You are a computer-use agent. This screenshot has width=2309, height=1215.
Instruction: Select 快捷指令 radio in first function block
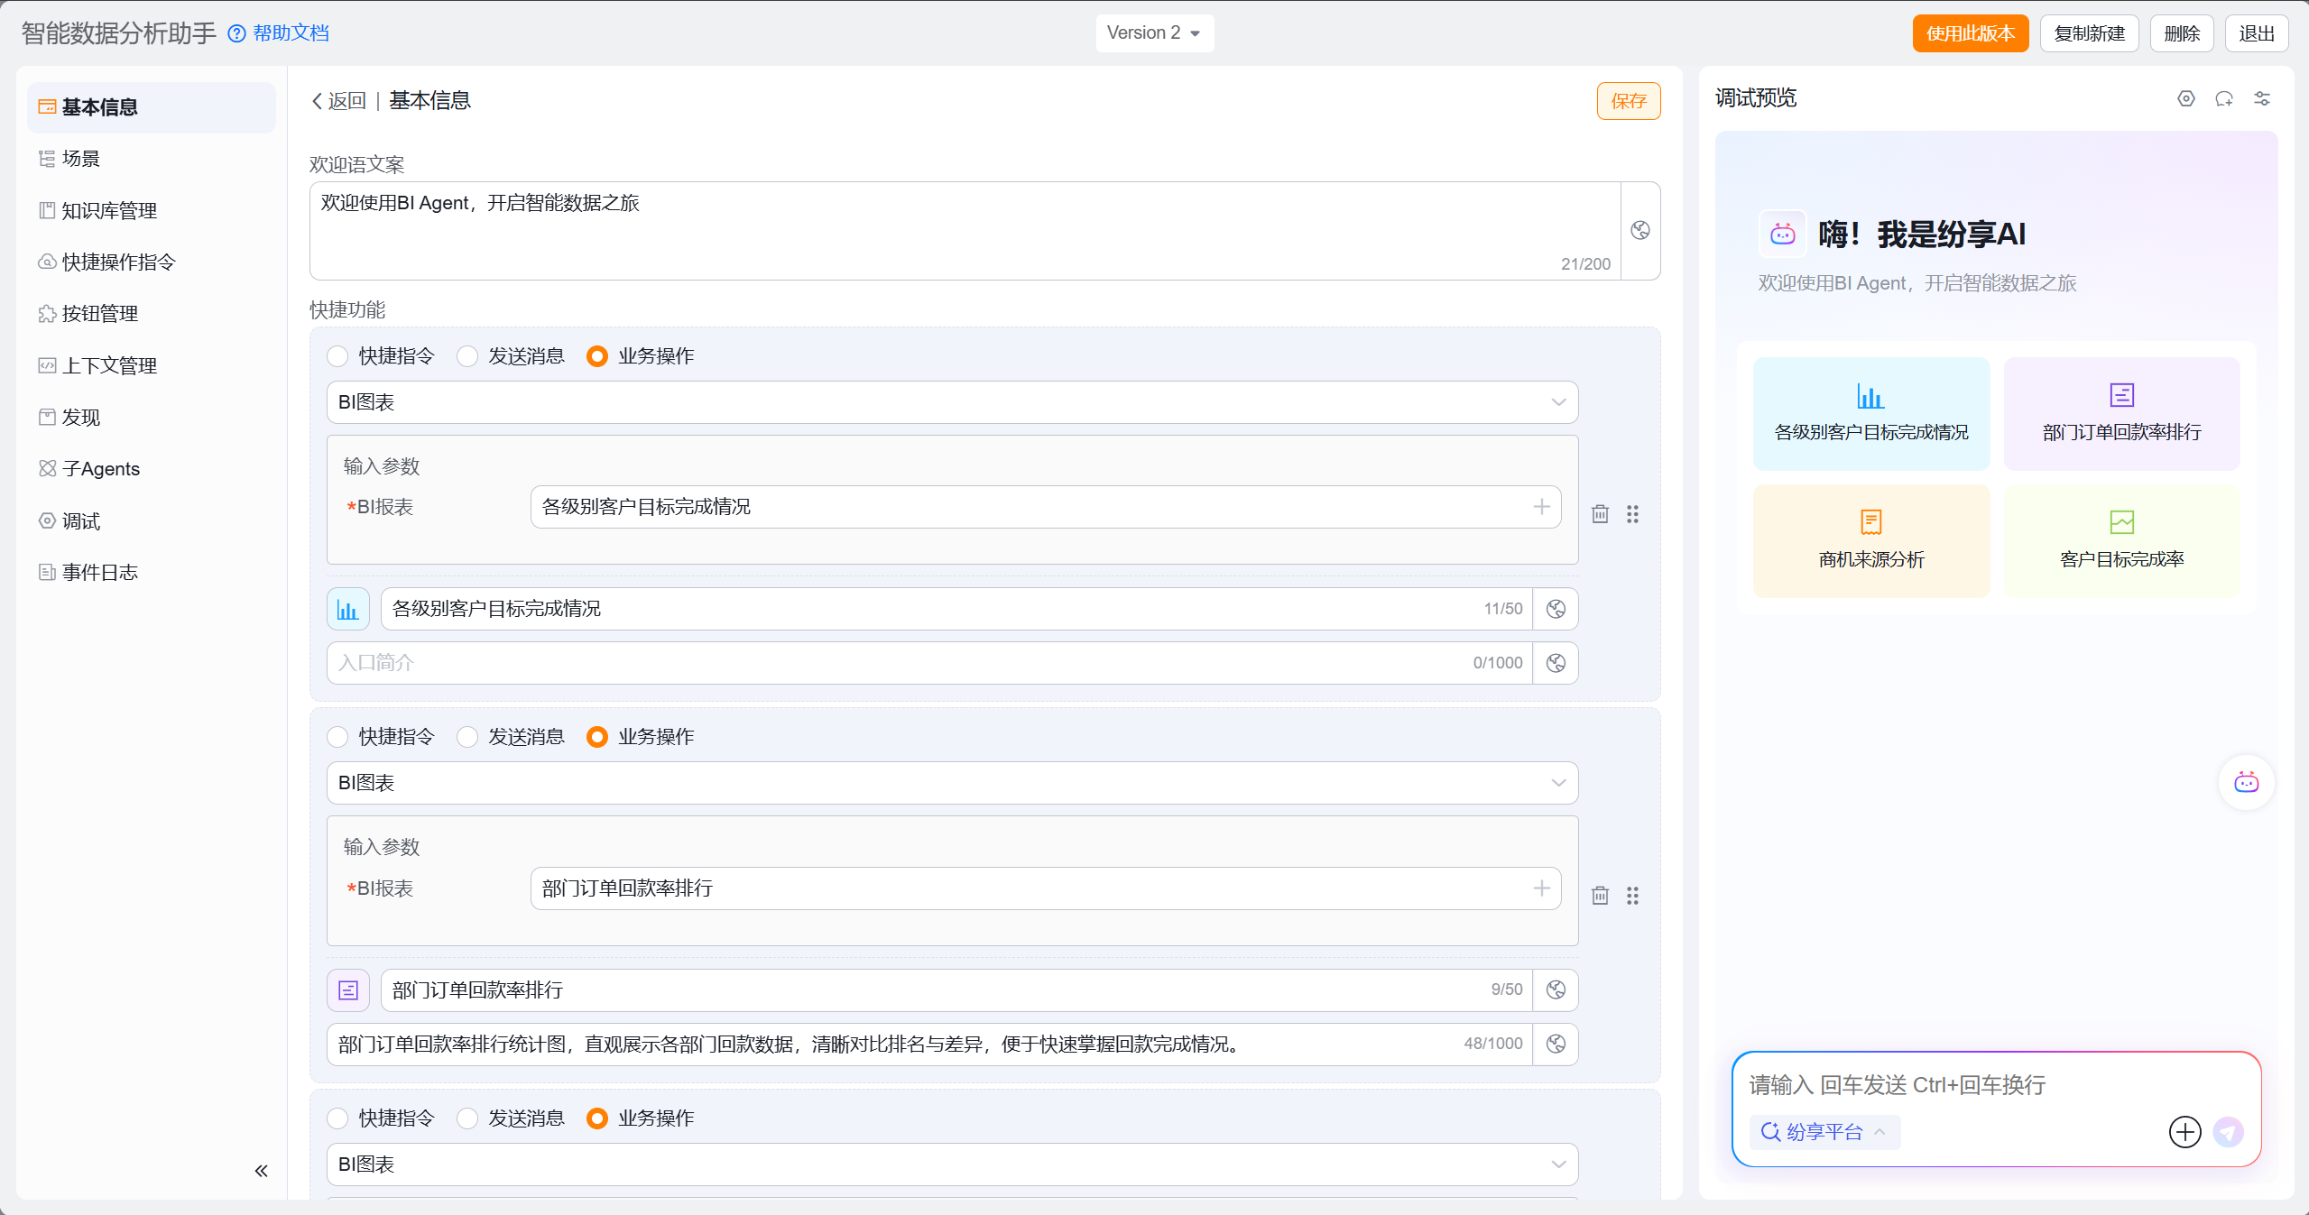pos(338,356)
